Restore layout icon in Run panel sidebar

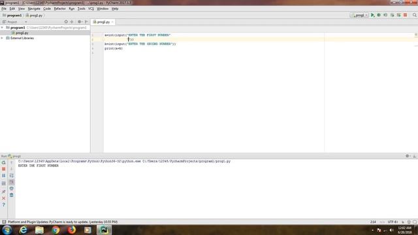pos(4,183)
